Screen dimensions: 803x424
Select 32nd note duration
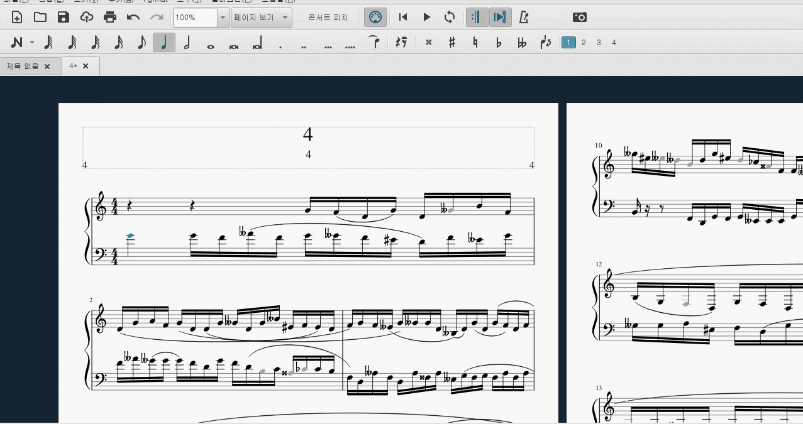pyautogui.click(x=95, y=43)
